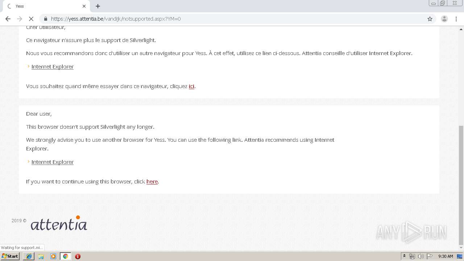View site security lock information
The width and height of the screenshot is (464, 261).
tap(46, 19)
